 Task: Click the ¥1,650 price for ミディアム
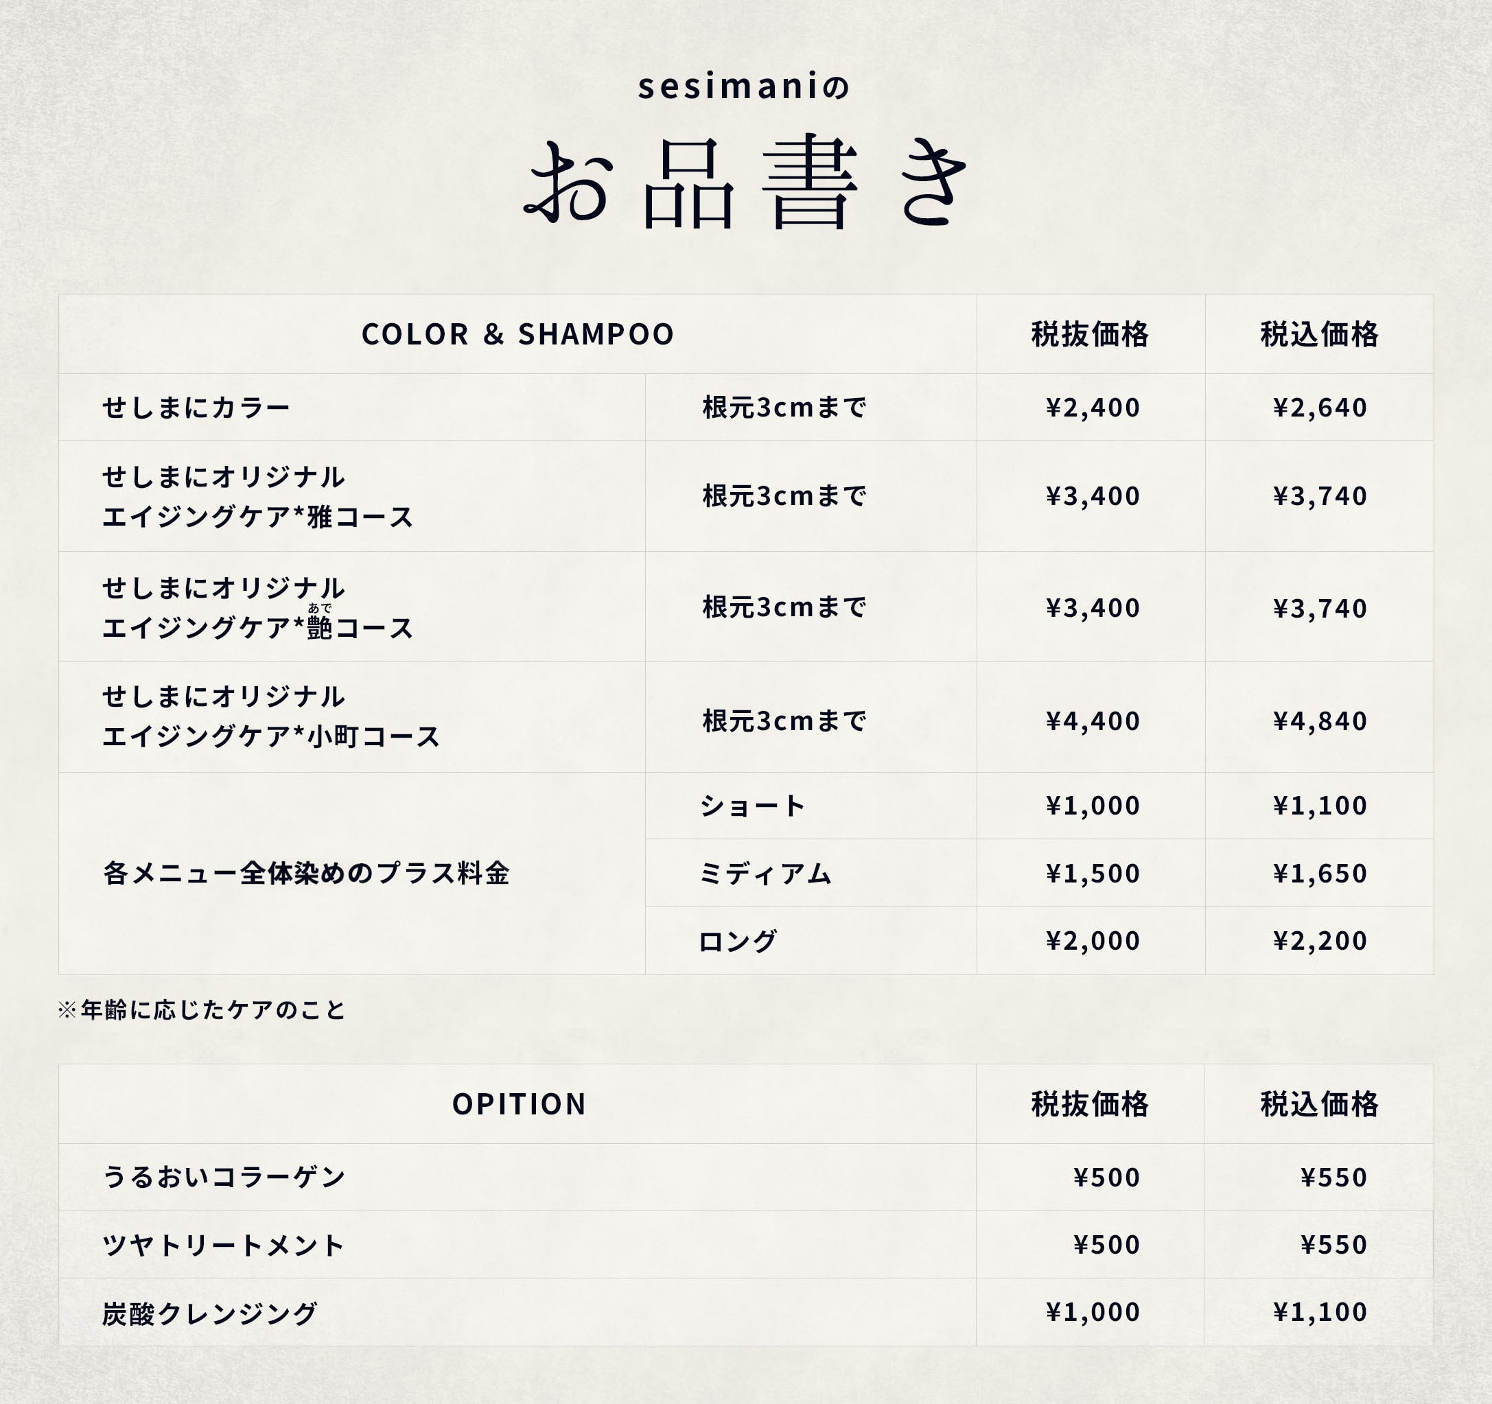1319,874
